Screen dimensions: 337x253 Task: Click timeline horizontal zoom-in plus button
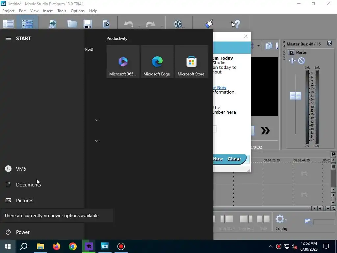click(x=320, y=209)
